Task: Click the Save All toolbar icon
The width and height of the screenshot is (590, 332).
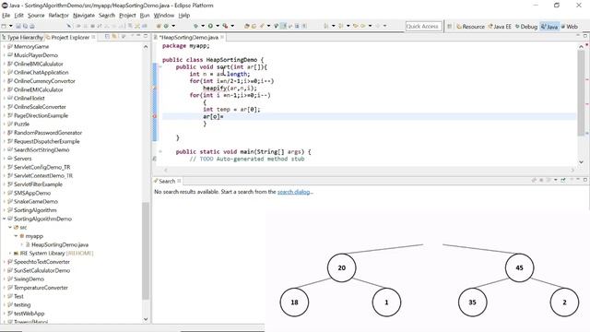Action: pyautogui.click(x=25, y=26)
